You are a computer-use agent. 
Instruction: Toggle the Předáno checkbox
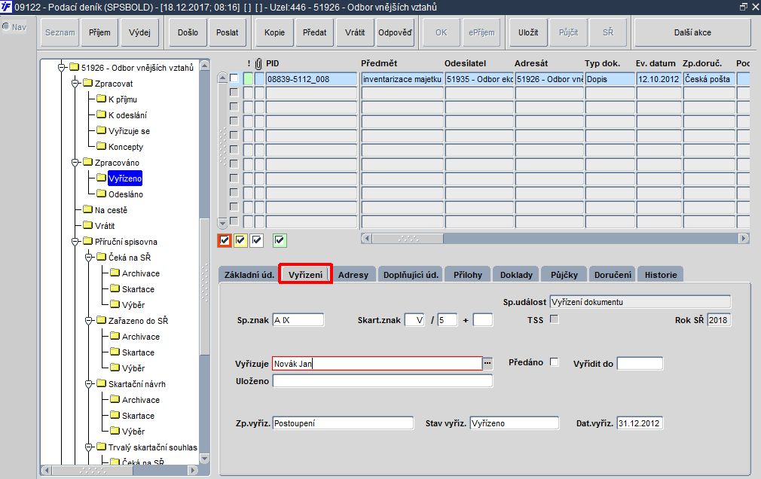click(555, 362)
